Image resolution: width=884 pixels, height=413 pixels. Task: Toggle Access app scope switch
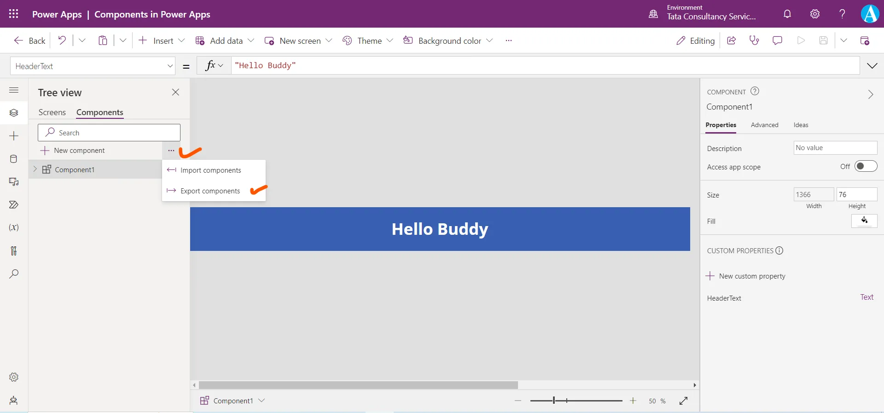[866, 166]
